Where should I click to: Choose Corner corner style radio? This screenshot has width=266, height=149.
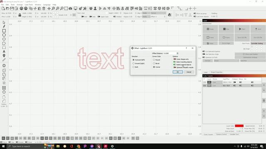pyautogui.click(x=154, y=67)
